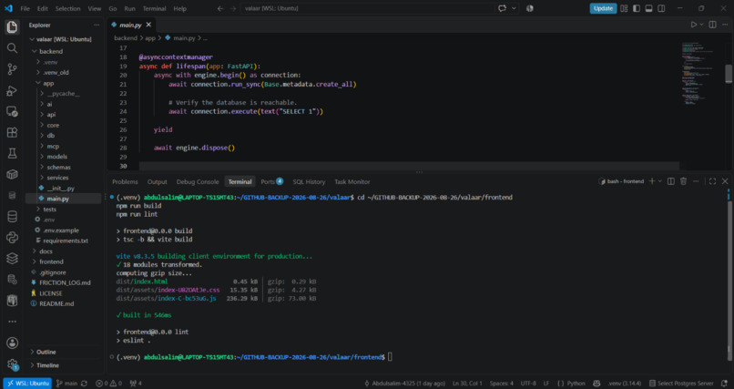734x389 pixels.
Task: Open Copilot chat icon in title bar
Action: (503, 8)
